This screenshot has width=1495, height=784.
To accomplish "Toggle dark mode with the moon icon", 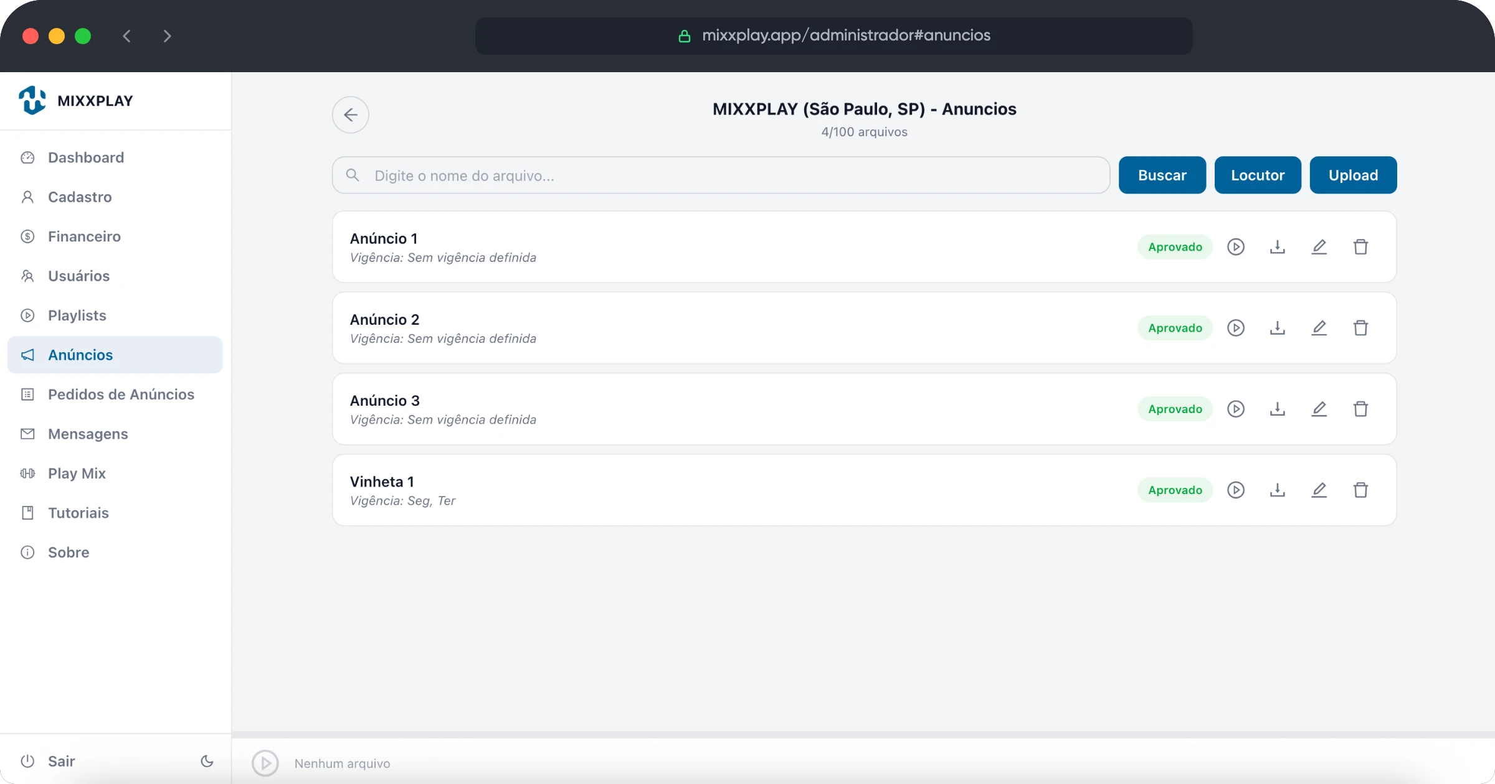I will click(x=207, y=761).
